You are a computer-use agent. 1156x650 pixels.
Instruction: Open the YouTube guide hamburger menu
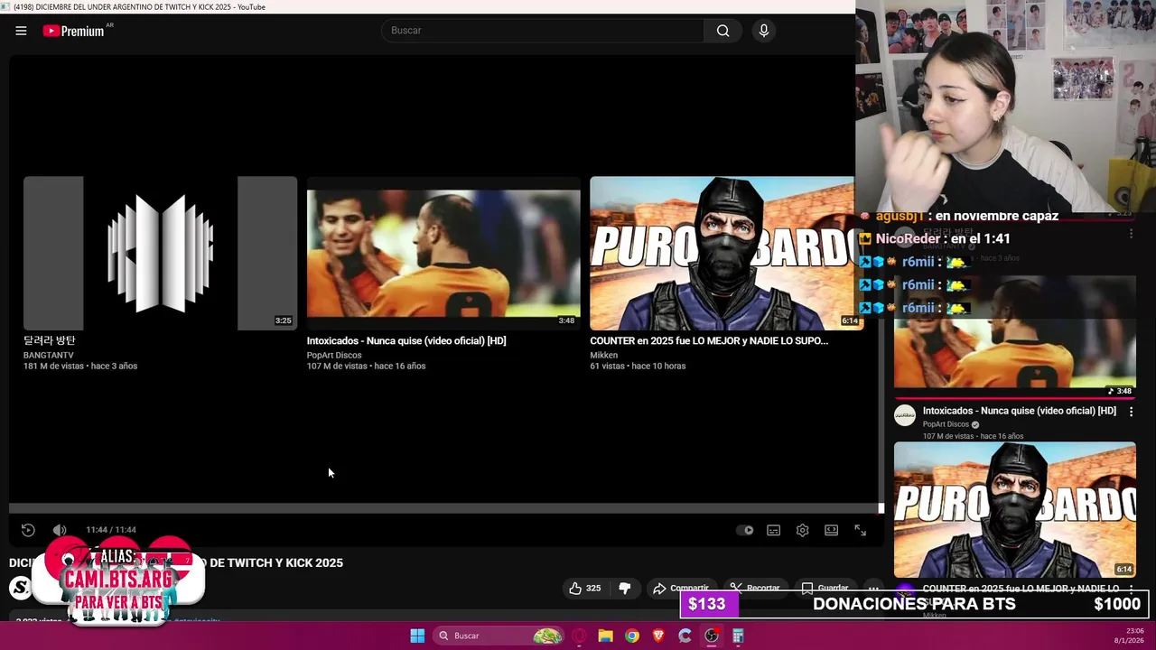(x=21, y=31)
